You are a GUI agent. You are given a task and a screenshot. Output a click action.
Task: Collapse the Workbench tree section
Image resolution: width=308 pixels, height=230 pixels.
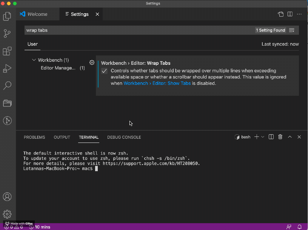coord(34,60)
